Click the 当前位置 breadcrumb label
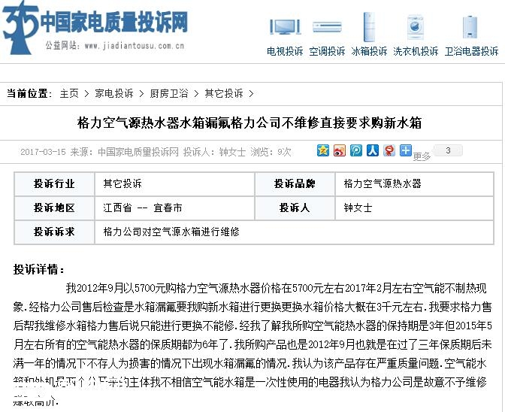Image resolution: width=505 pixels, height=412 pixels. pos(29,93)
